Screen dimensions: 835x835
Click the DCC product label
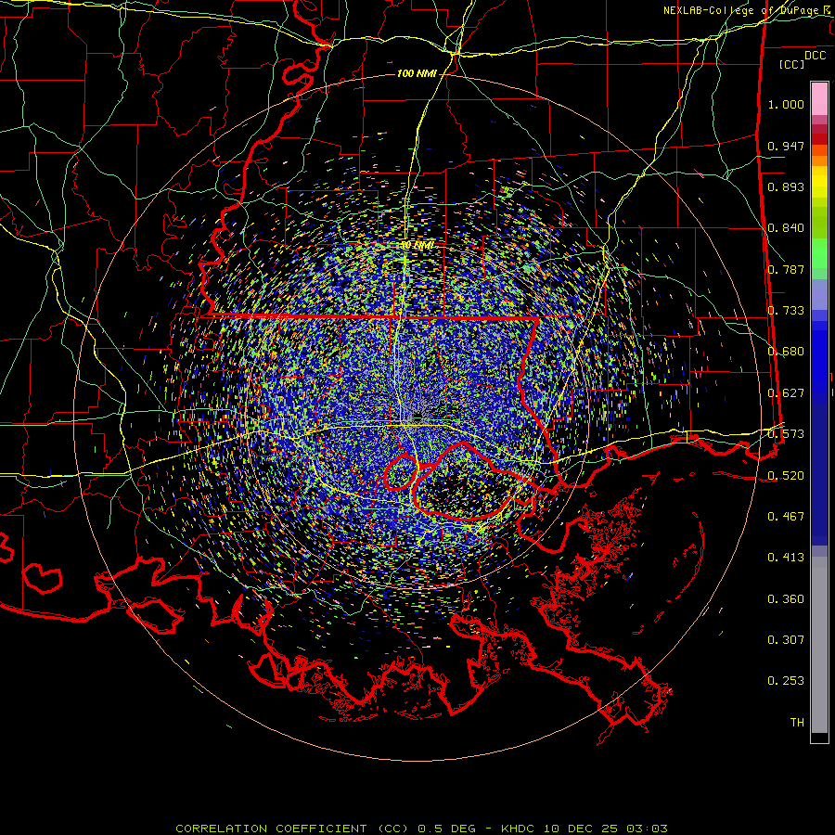tap(815, 55)
